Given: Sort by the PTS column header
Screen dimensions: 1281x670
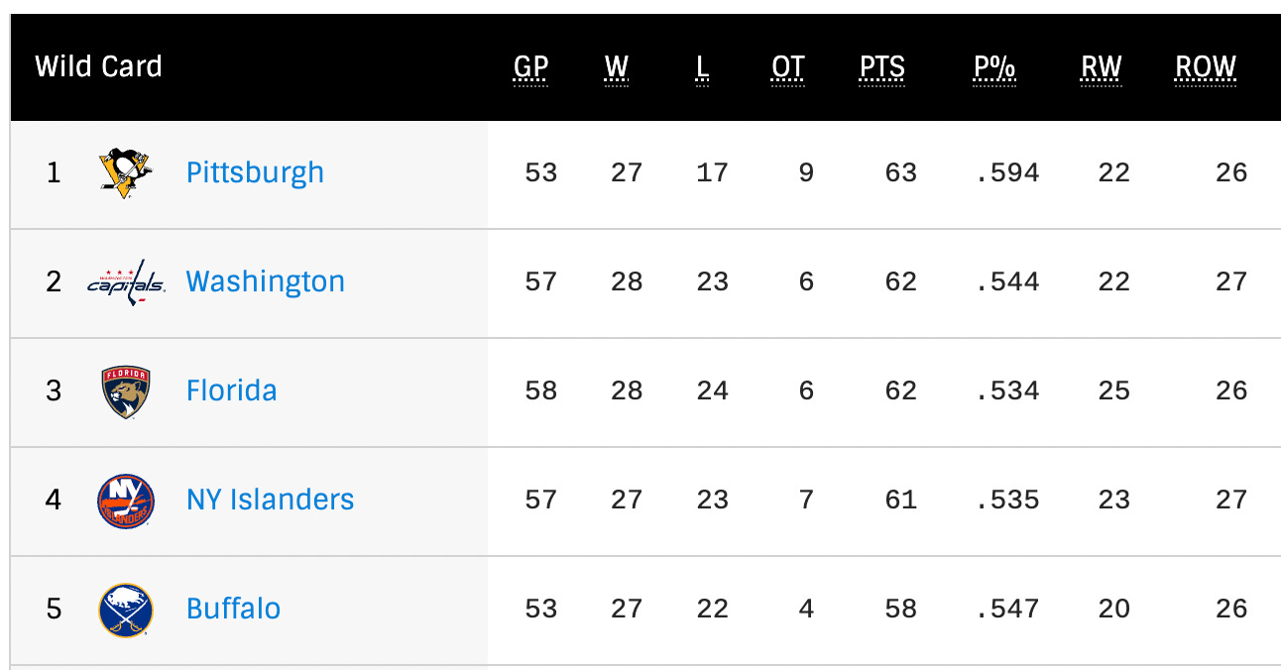Looking at the screenshot, I should 881,67.
